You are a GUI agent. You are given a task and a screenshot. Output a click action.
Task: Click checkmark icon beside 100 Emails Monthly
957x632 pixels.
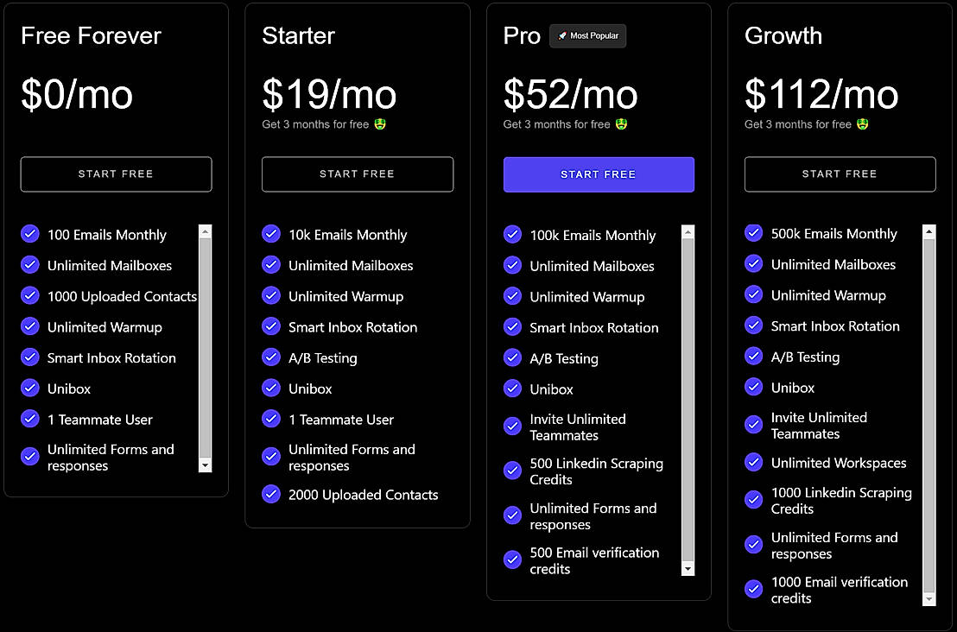coord(30,234)
